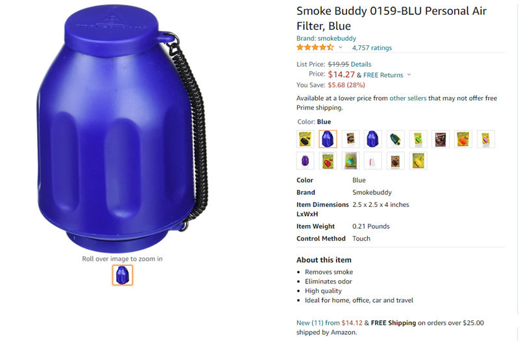Choose the pink color variant
Viewport: 519px width, 341px height.
485,139
